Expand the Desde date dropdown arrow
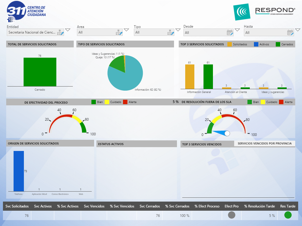The height and width of the screenshot is (226, 302). 237,30
